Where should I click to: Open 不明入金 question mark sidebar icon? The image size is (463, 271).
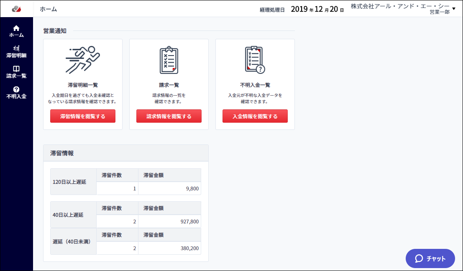[16, 89]
